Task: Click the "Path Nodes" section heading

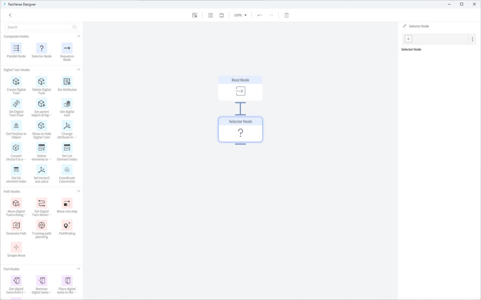Action: click(x=12, y=192)
